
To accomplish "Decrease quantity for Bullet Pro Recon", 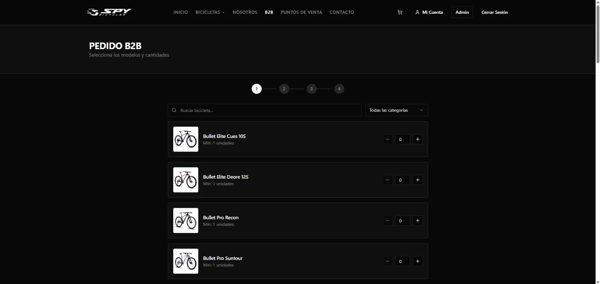I will coord(388,221).
